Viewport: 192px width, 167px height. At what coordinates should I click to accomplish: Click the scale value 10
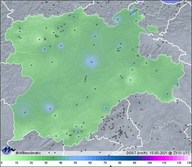pyautogui.click(x=17, y=163)
